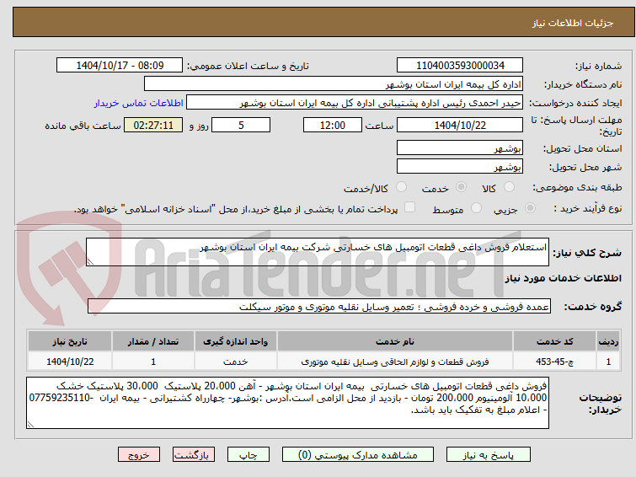Screen dimensions: 636x477
Task: Toggle اسناد خزانه اسلامی payment checkbox
Action: point(410,207)
